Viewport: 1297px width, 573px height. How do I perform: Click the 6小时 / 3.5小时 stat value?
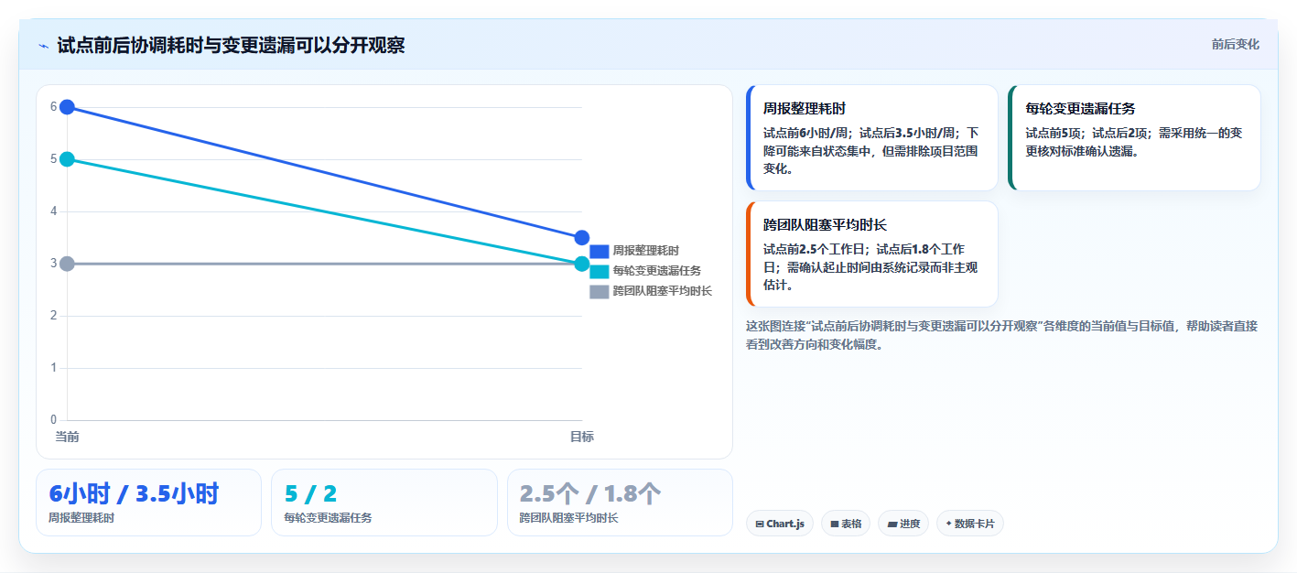(134, 494)
